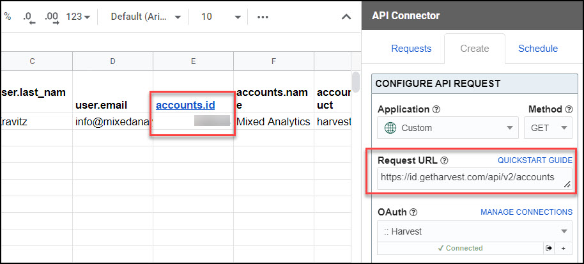Viewport: 584px width, 264px height.
Task: Open the QUICKSTART GUIDE link
Action: coord(535,160)
